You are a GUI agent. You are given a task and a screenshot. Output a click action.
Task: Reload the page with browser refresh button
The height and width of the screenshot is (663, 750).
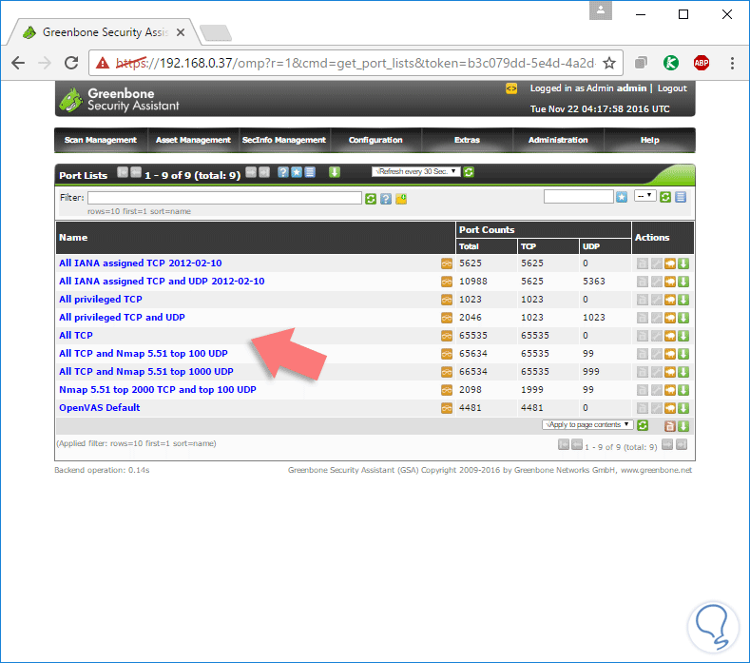click(x=71, y=63)
